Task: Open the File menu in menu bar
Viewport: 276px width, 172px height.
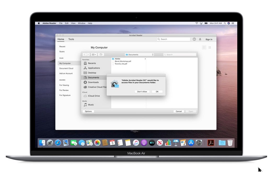Action: (61, 23)
